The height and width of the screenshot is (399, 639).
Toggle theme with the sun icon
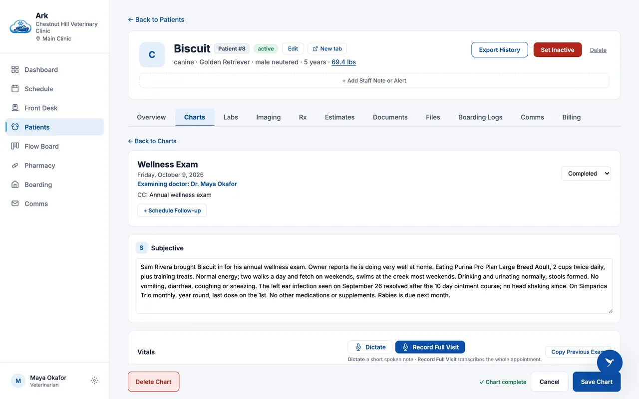pos(94,381)
